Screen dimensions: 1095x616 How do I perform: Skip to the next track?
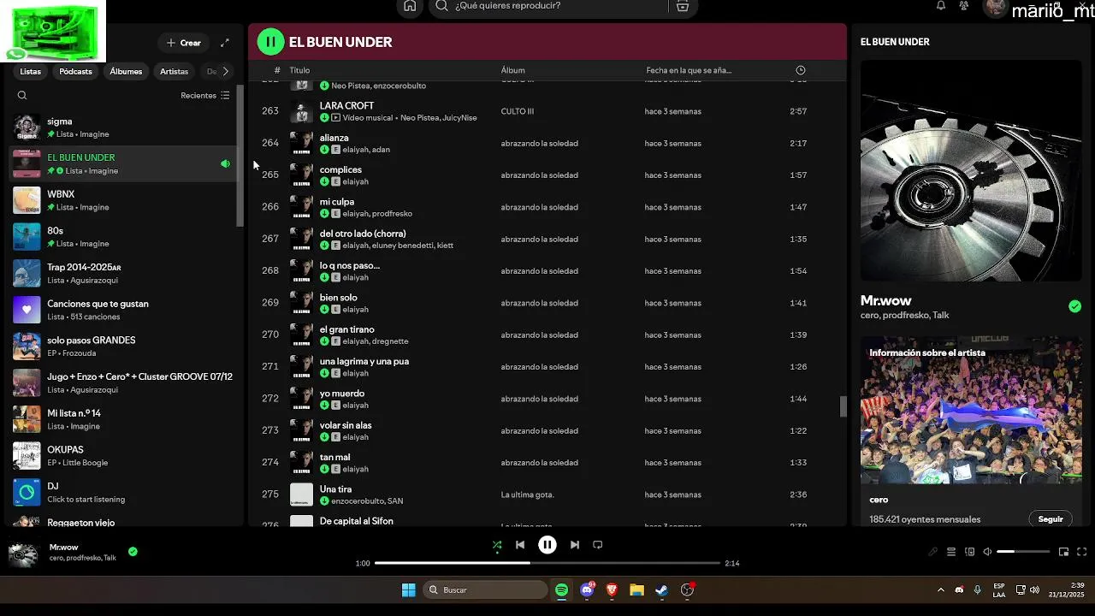pyautogui.click(x=575, y=545)
